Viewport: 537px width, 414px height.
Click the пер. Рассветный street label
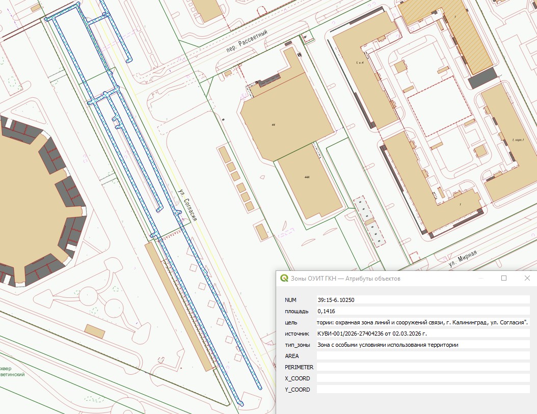click(247, 41)
